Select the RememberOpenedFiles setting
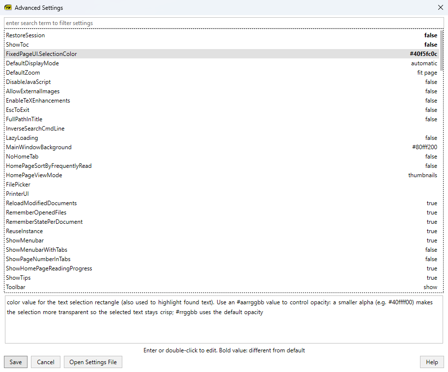 tap(222, 213)
